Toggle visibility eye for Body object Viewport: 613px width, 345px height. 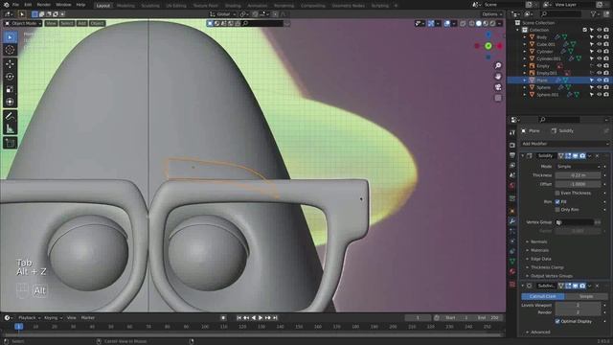(599, 37)
